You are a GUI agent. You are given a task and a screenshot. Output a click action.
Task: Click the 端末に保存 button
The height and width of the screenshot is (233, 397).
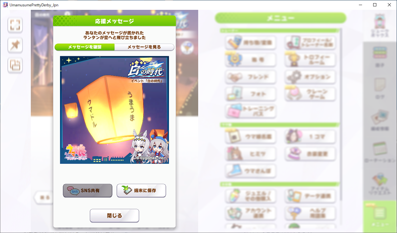(141, 190)
